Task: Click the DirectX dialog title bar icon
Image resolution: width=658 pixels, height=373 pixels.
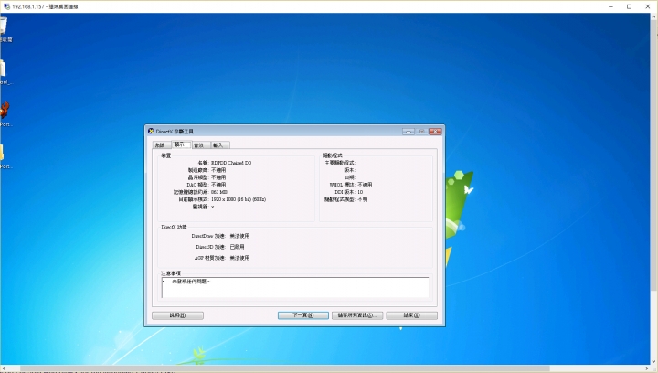Action: coord(151,131)
